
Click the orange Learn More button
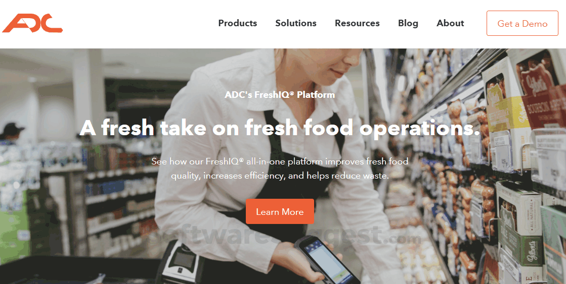pos(280,212)
